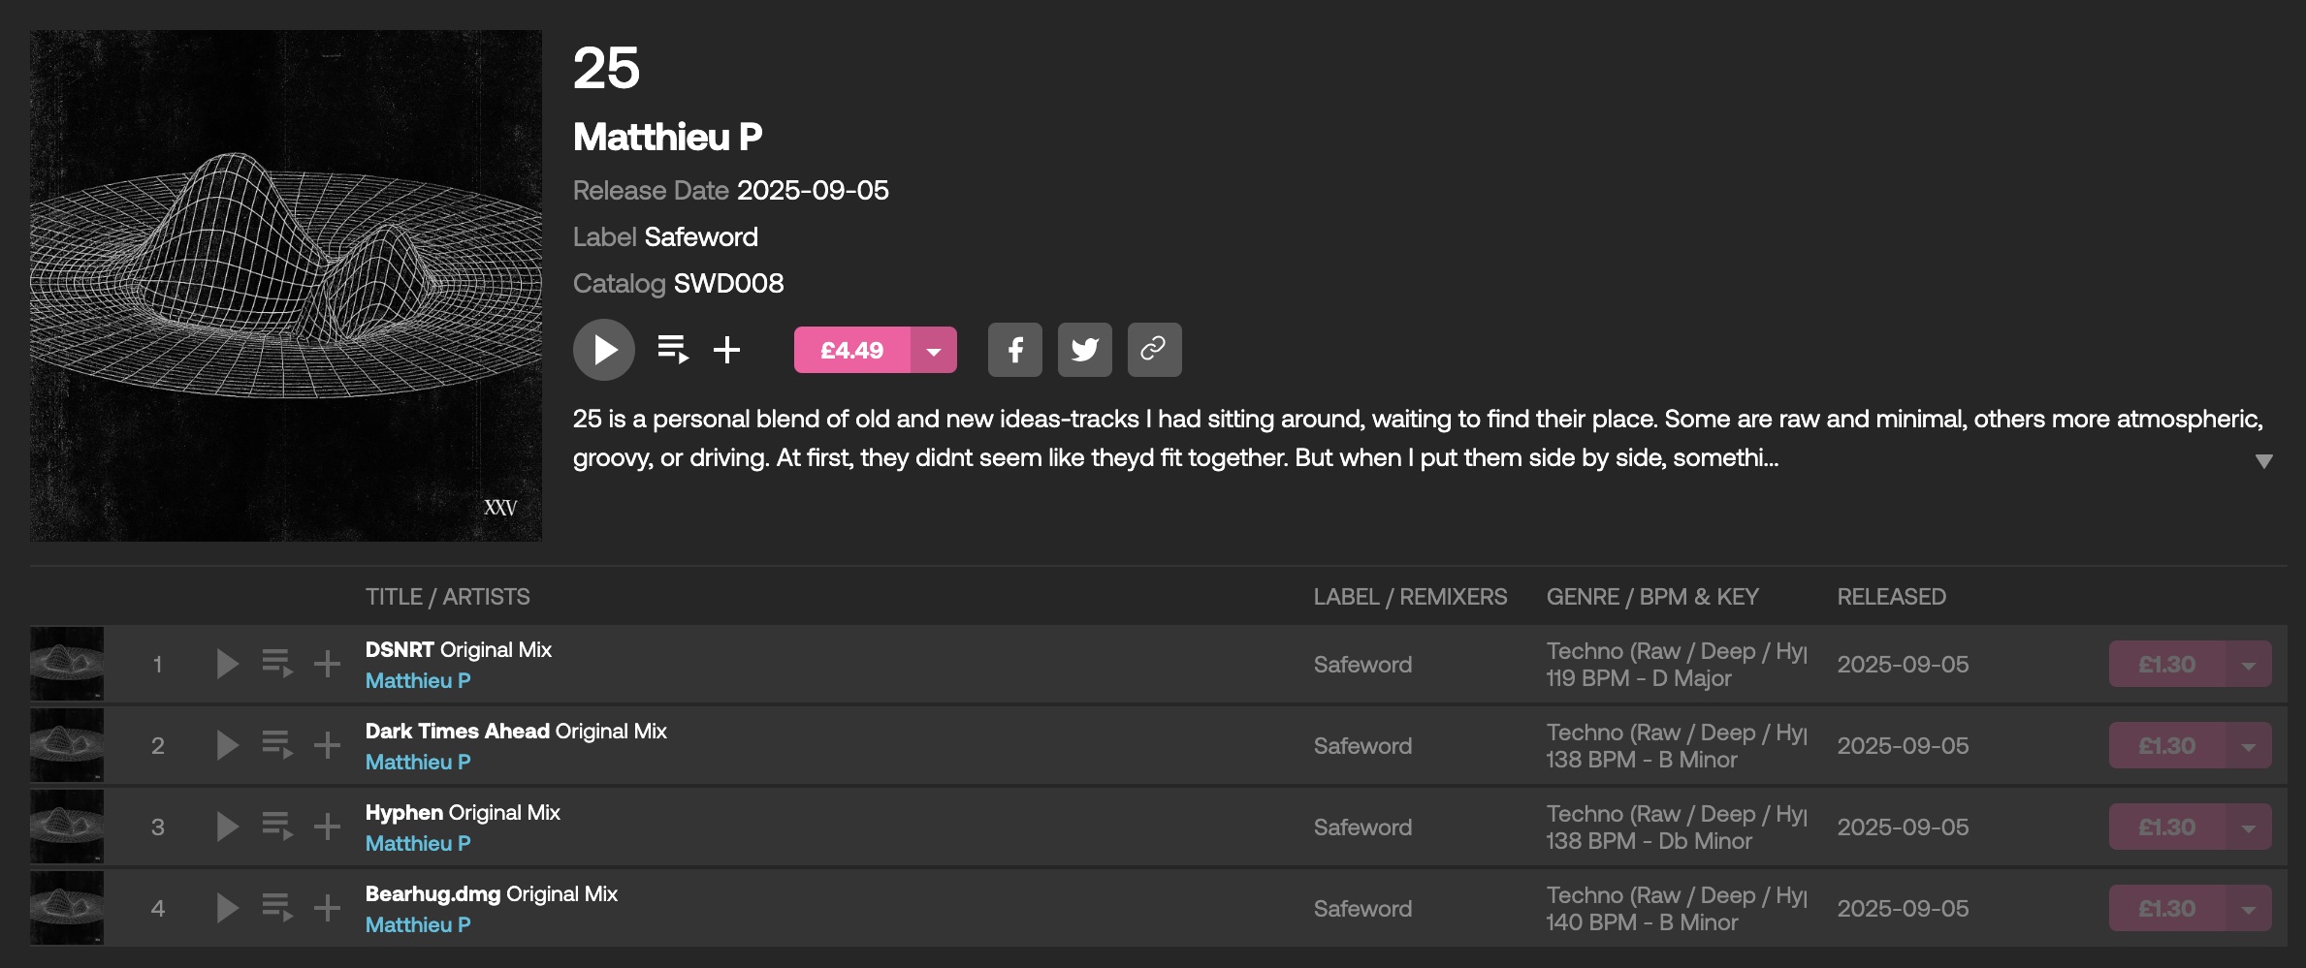Open purchase options dropdown for Bearhug.dmg
Image resolution: width=2306 pixels, height=968 pixels.
[x=2248, y=909]
